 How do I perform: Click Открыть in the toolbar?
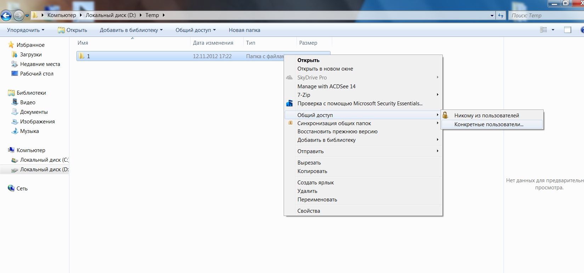point(72,30)
